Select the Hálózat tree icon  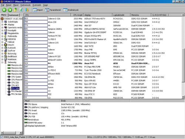pos(6,42)
